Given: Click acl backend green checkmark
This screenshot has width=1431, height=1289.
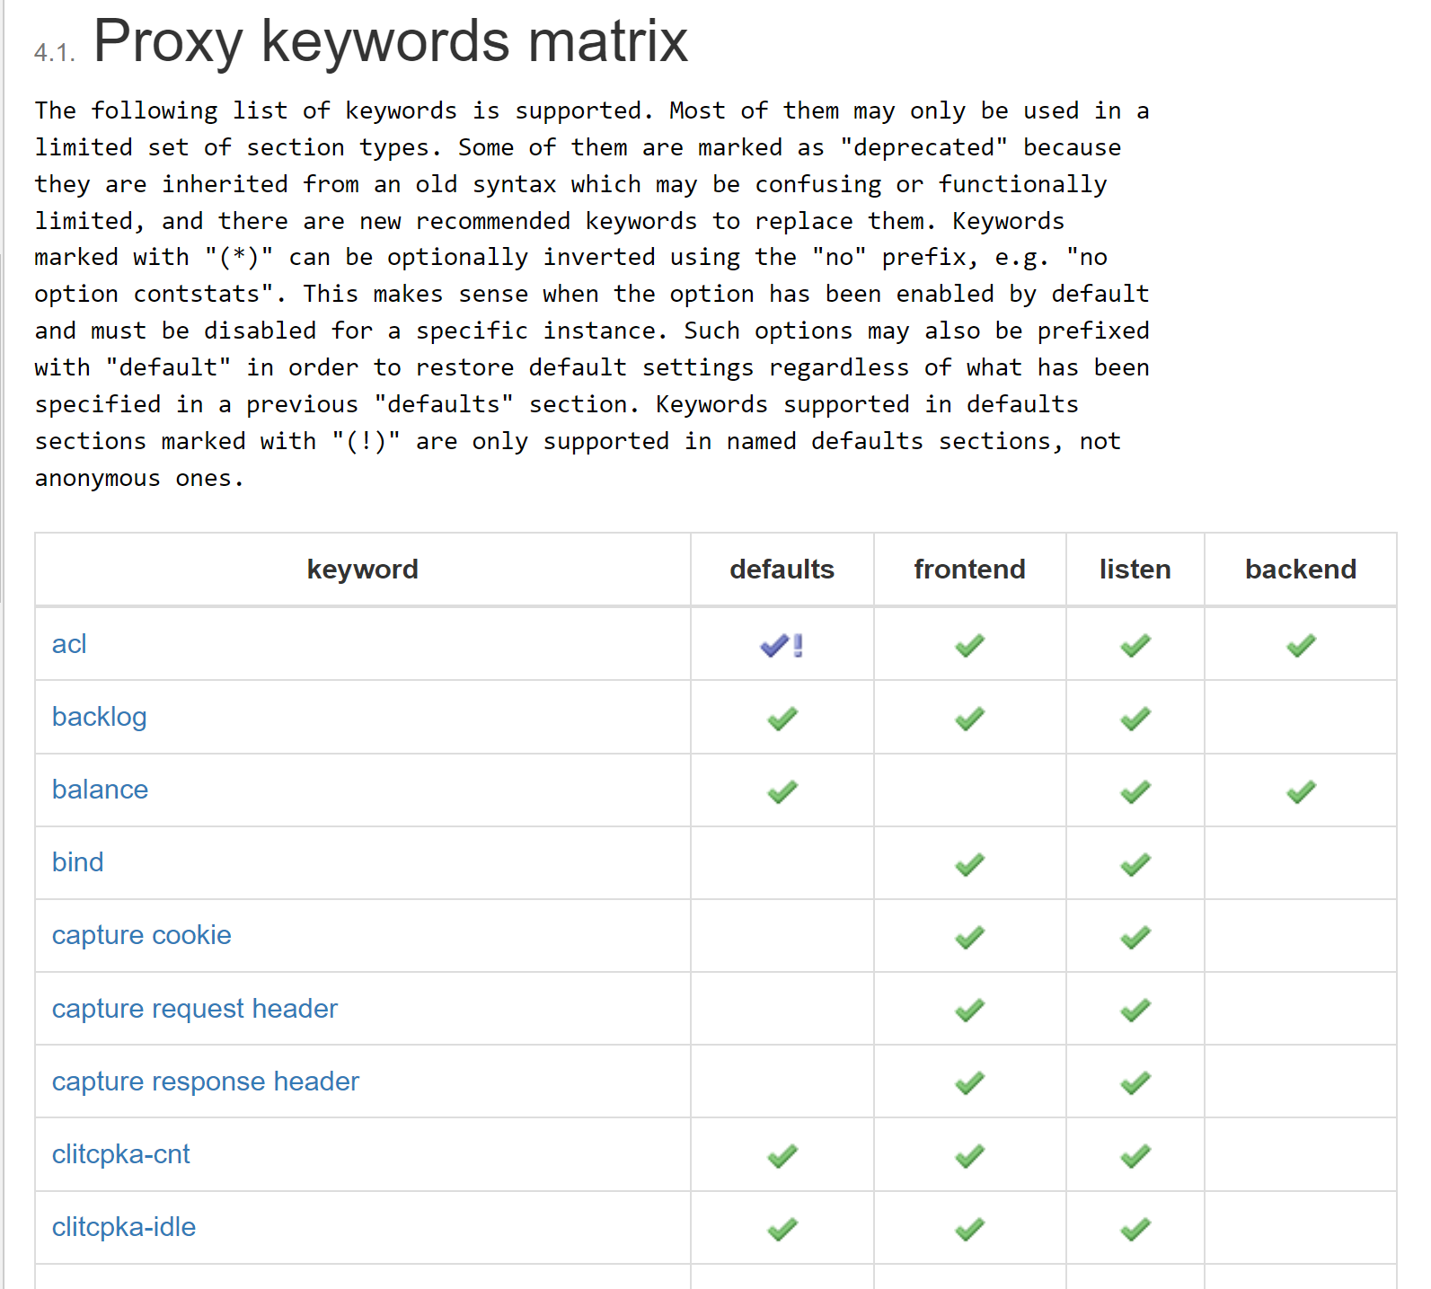Looking at the screenshot, I should click(x=1301, y=645).
